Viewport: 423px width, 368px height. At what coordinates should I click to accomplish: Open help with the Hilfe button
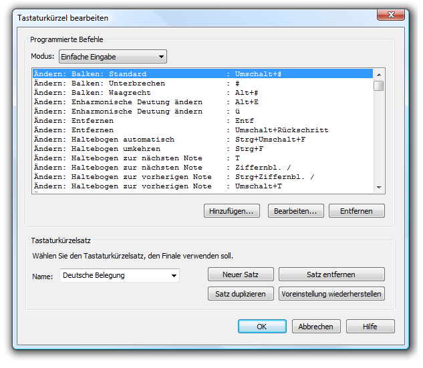pos(370,327)
